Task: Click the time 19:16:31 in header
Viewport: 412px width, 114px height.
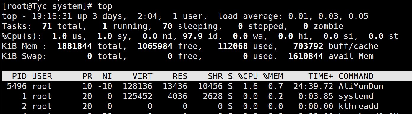Action: (x=52, y=16)
